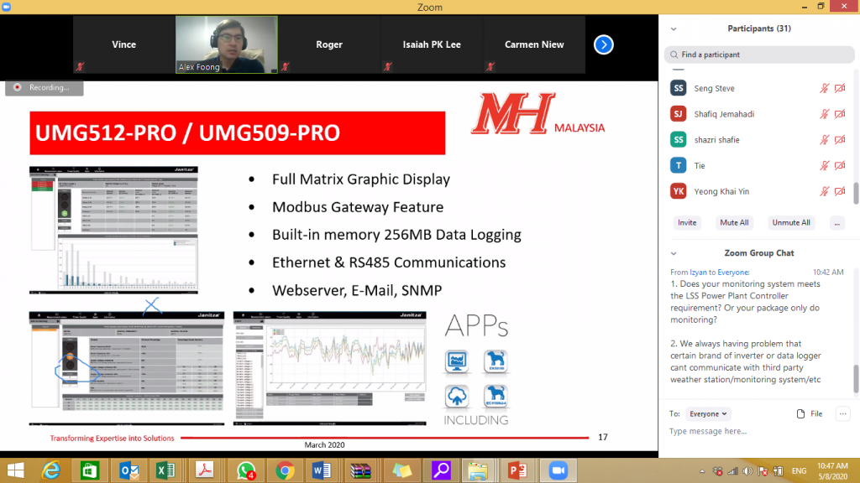Open Microsoft Word from taskbar
Screen dimensions: 860x483
pyautogui.click(x=322, y=470)
